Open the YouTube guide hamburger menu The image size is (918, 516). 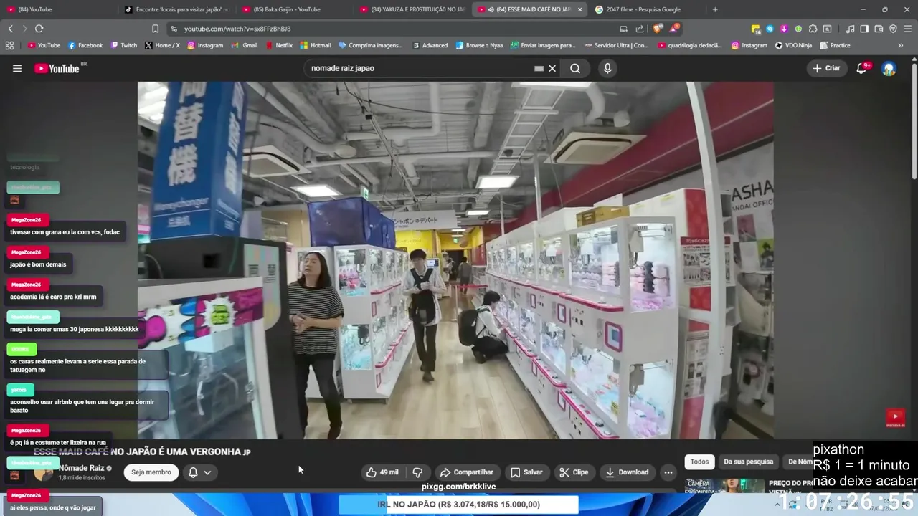[x=17, y=68]
